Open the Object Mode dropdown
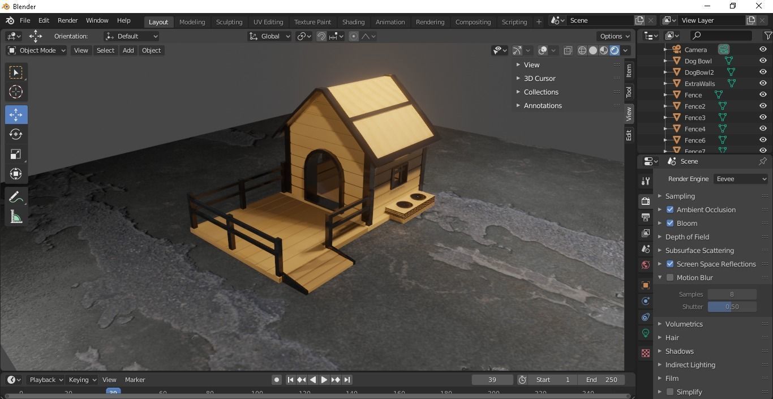This screenshot has width=773, height=399. [x=37, y=50]
